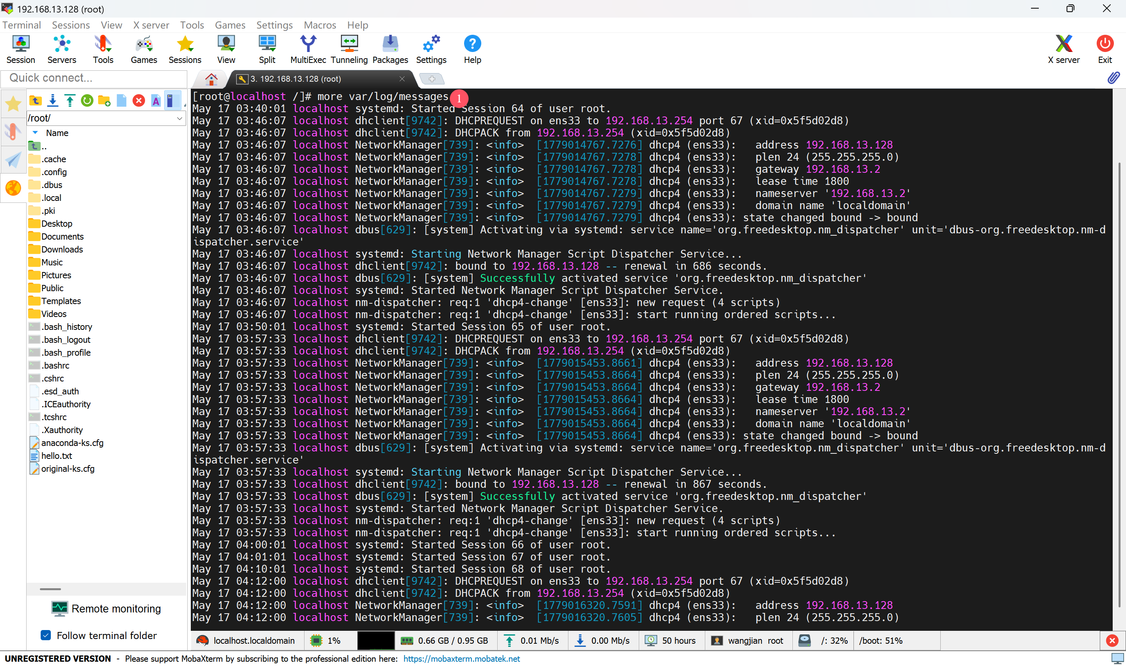1126x666 pixels.
Task: Select the hello.txt file
Action: coord(51,455)
